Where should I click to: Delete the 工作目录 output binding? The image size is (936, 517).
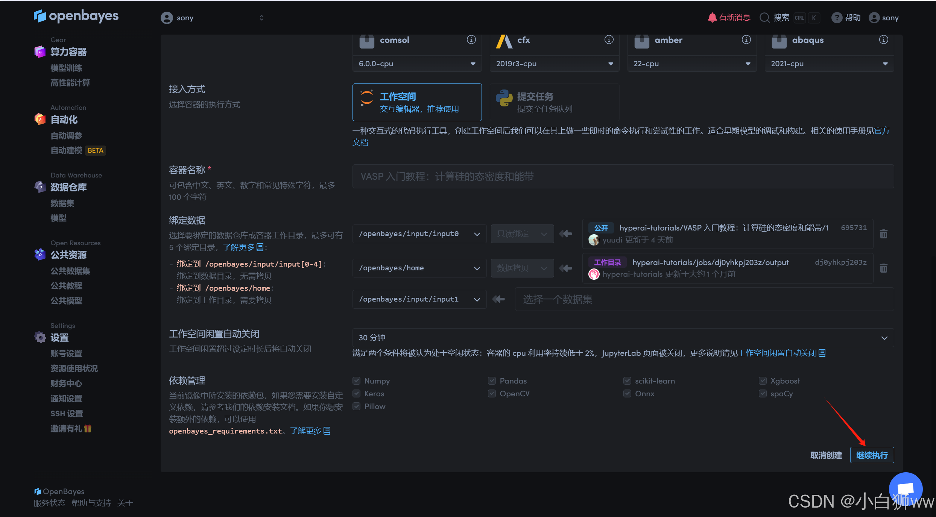(x=883, y=268)
